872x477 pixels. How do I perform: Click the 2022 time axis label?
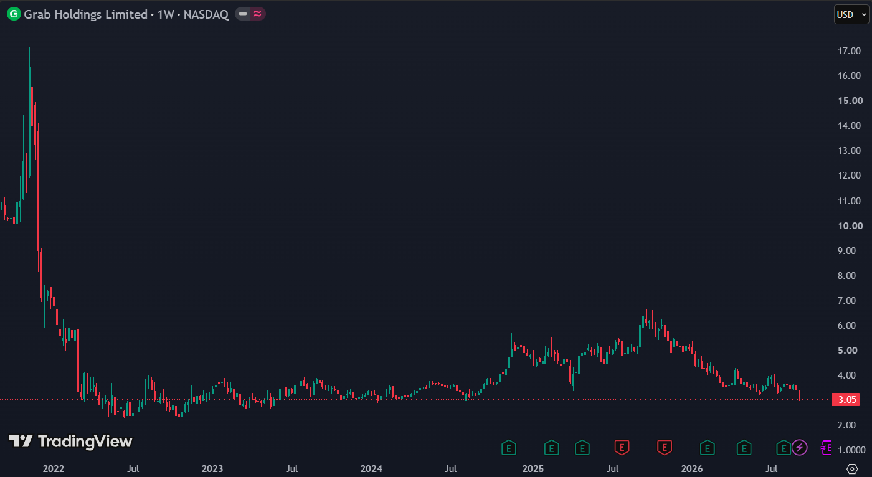54,468
